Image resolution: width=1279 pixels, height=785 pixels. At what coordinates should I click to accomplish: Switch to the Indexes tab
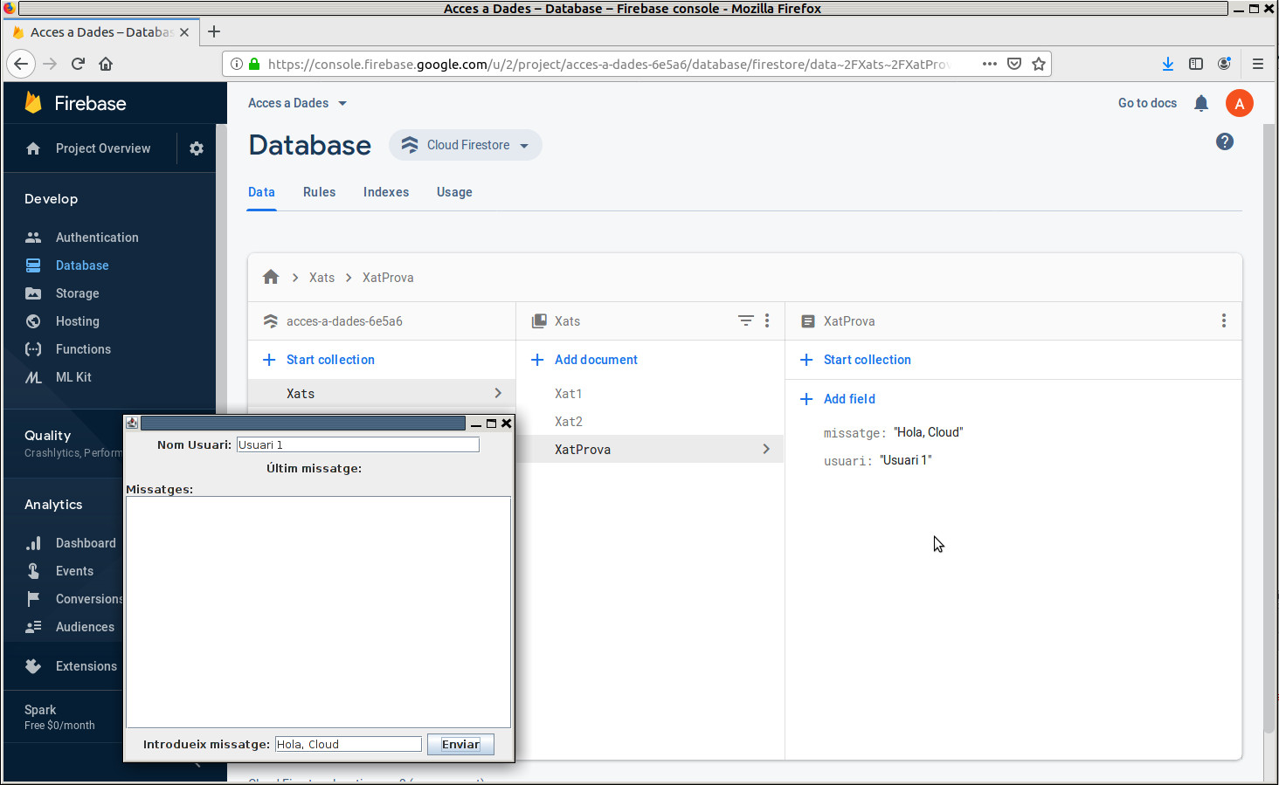tap(386, 192)
